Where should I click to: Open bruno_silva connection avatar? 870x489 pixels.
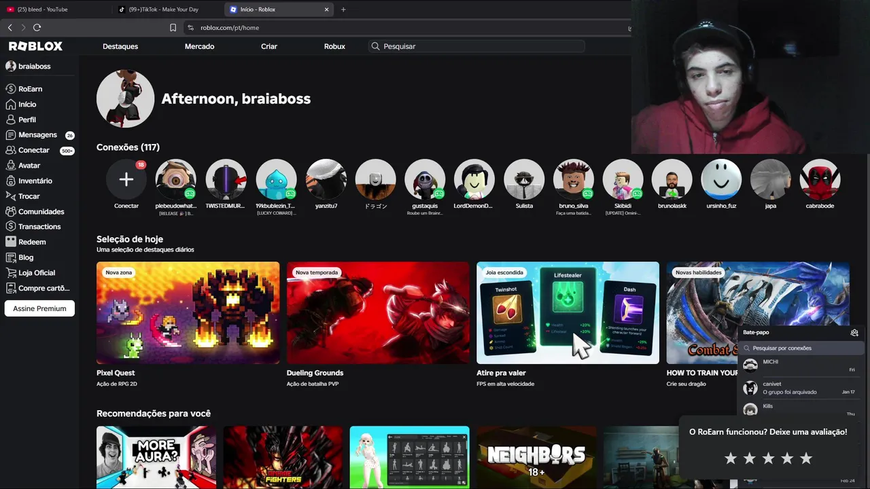574,179
